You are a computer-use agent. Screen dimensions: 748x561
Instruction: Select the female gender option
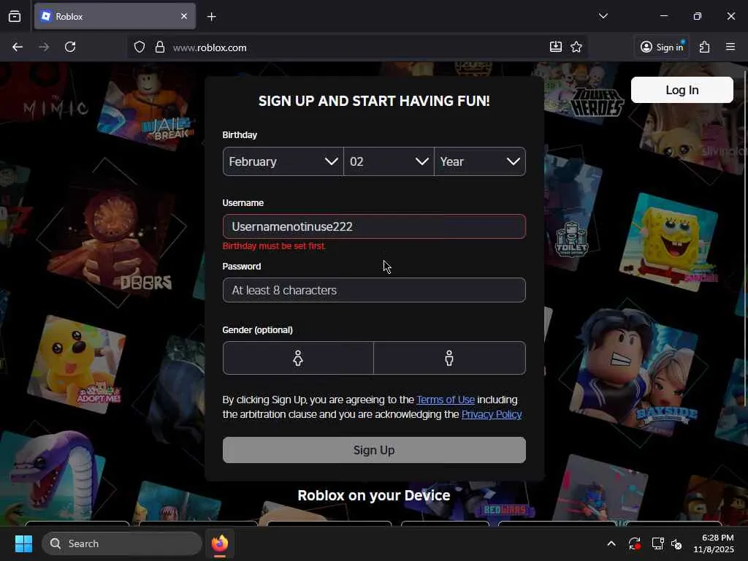(x=298, y=358)
